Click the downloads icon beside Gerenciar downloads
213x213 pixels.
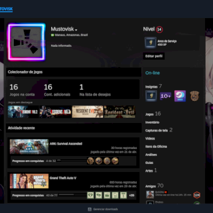point(90,209)
